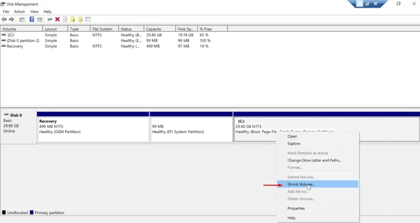420x223 pixels.
Task: Click the 65 % free value
Action: [204, 35]
